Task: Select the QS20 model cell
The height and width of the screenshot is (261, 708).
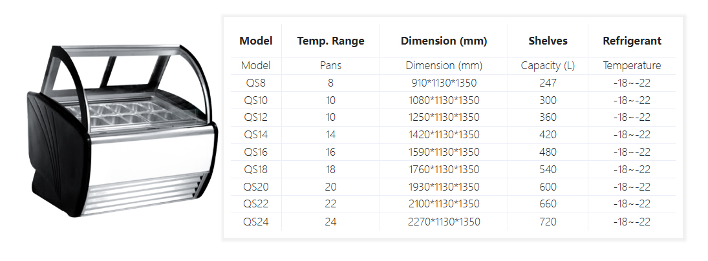Action: pos(255,187)
